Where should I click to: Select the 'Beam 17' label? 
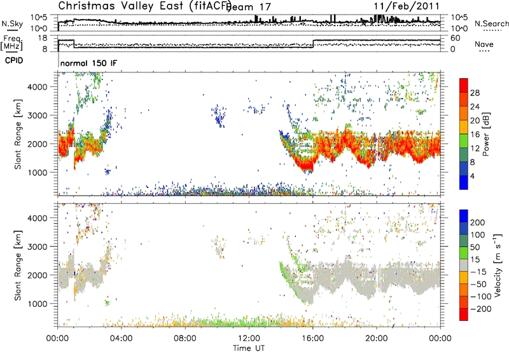pos(249,7)
